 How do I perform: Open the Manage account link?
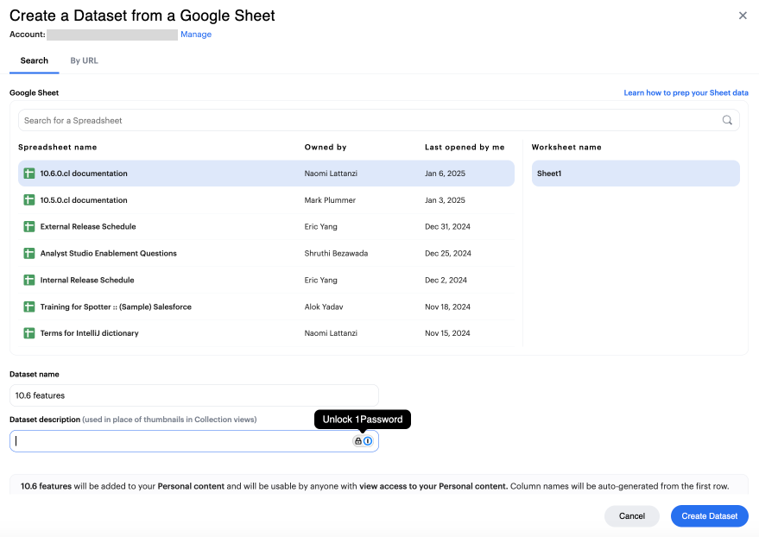click(x=196, y=35)
